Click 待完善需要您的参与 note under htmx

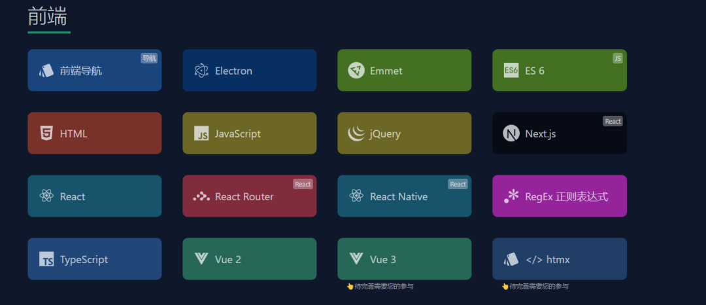pyautogui.click(x=535, y=286)
